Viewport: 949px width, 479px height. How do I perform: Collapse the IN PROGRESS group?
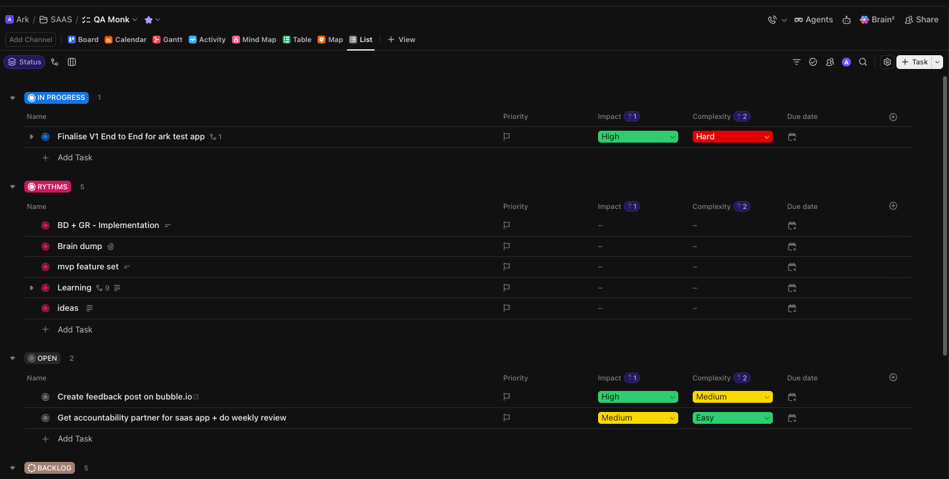[12, 98]
